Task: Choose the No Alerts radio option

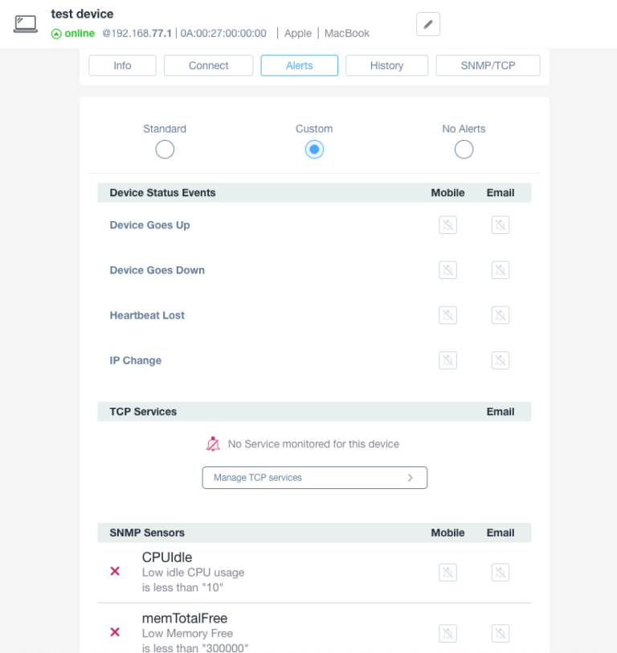Action: (x=464, y=150)
